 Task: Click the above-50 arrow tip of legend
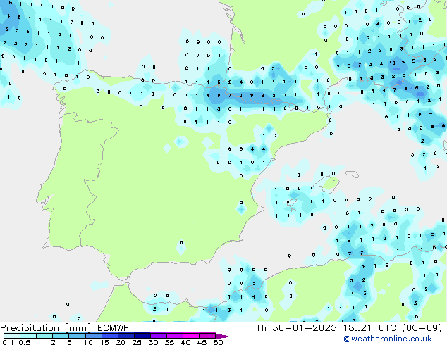click(223, 336)
